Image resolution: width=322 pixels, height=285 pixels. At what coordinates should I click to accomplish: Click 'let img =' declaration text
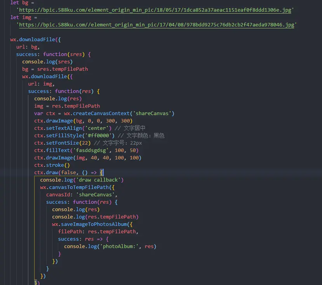(x=24, y=17)
